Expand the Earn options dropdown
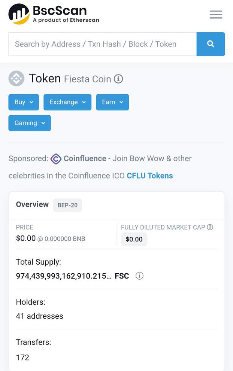Screen dimensions: 233x371 click(112, 102)
